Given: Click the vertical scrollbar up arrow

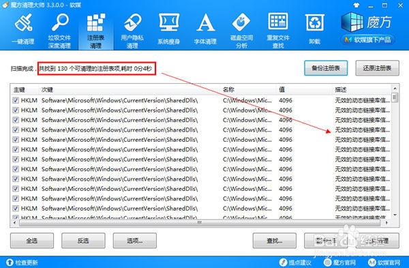Looking at the screenshot, I should (395, 89).
